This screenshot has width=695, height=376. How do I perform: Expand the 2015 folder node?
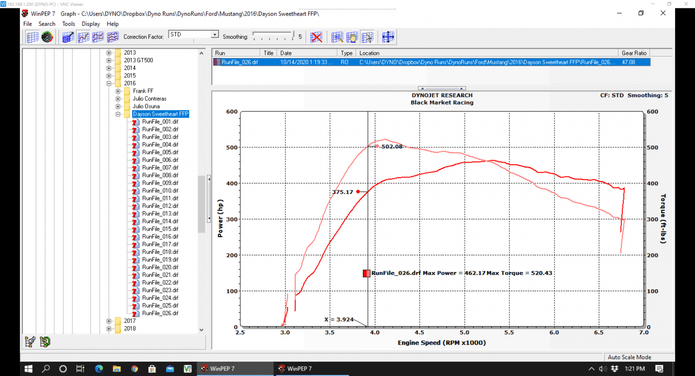coord(109,76)
